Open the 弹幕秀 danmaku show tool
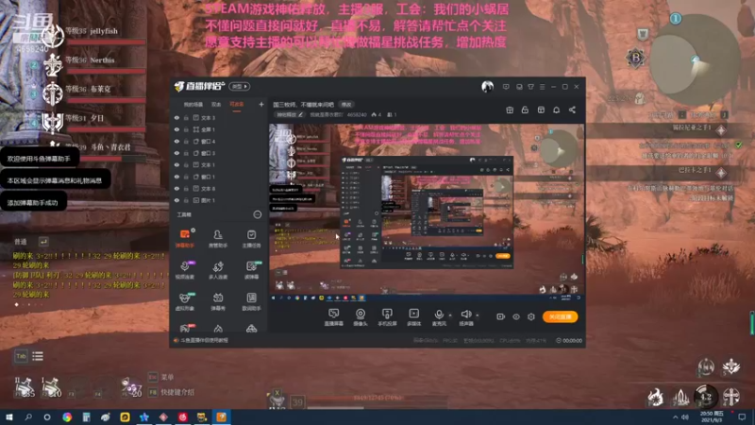755x425 pixels. pos(218,300)
